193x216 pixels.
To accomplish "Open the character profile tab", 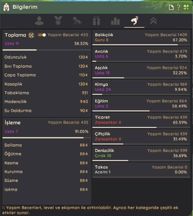I will point(39,21).
